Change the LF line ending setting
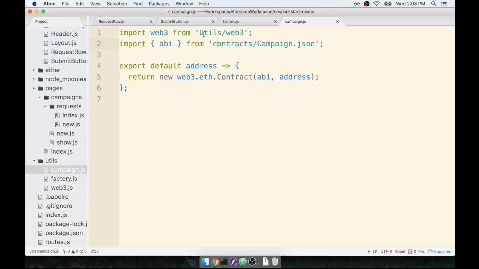This screenshot has height=269, width=479. pyautogui.click(x=375, y=251)
